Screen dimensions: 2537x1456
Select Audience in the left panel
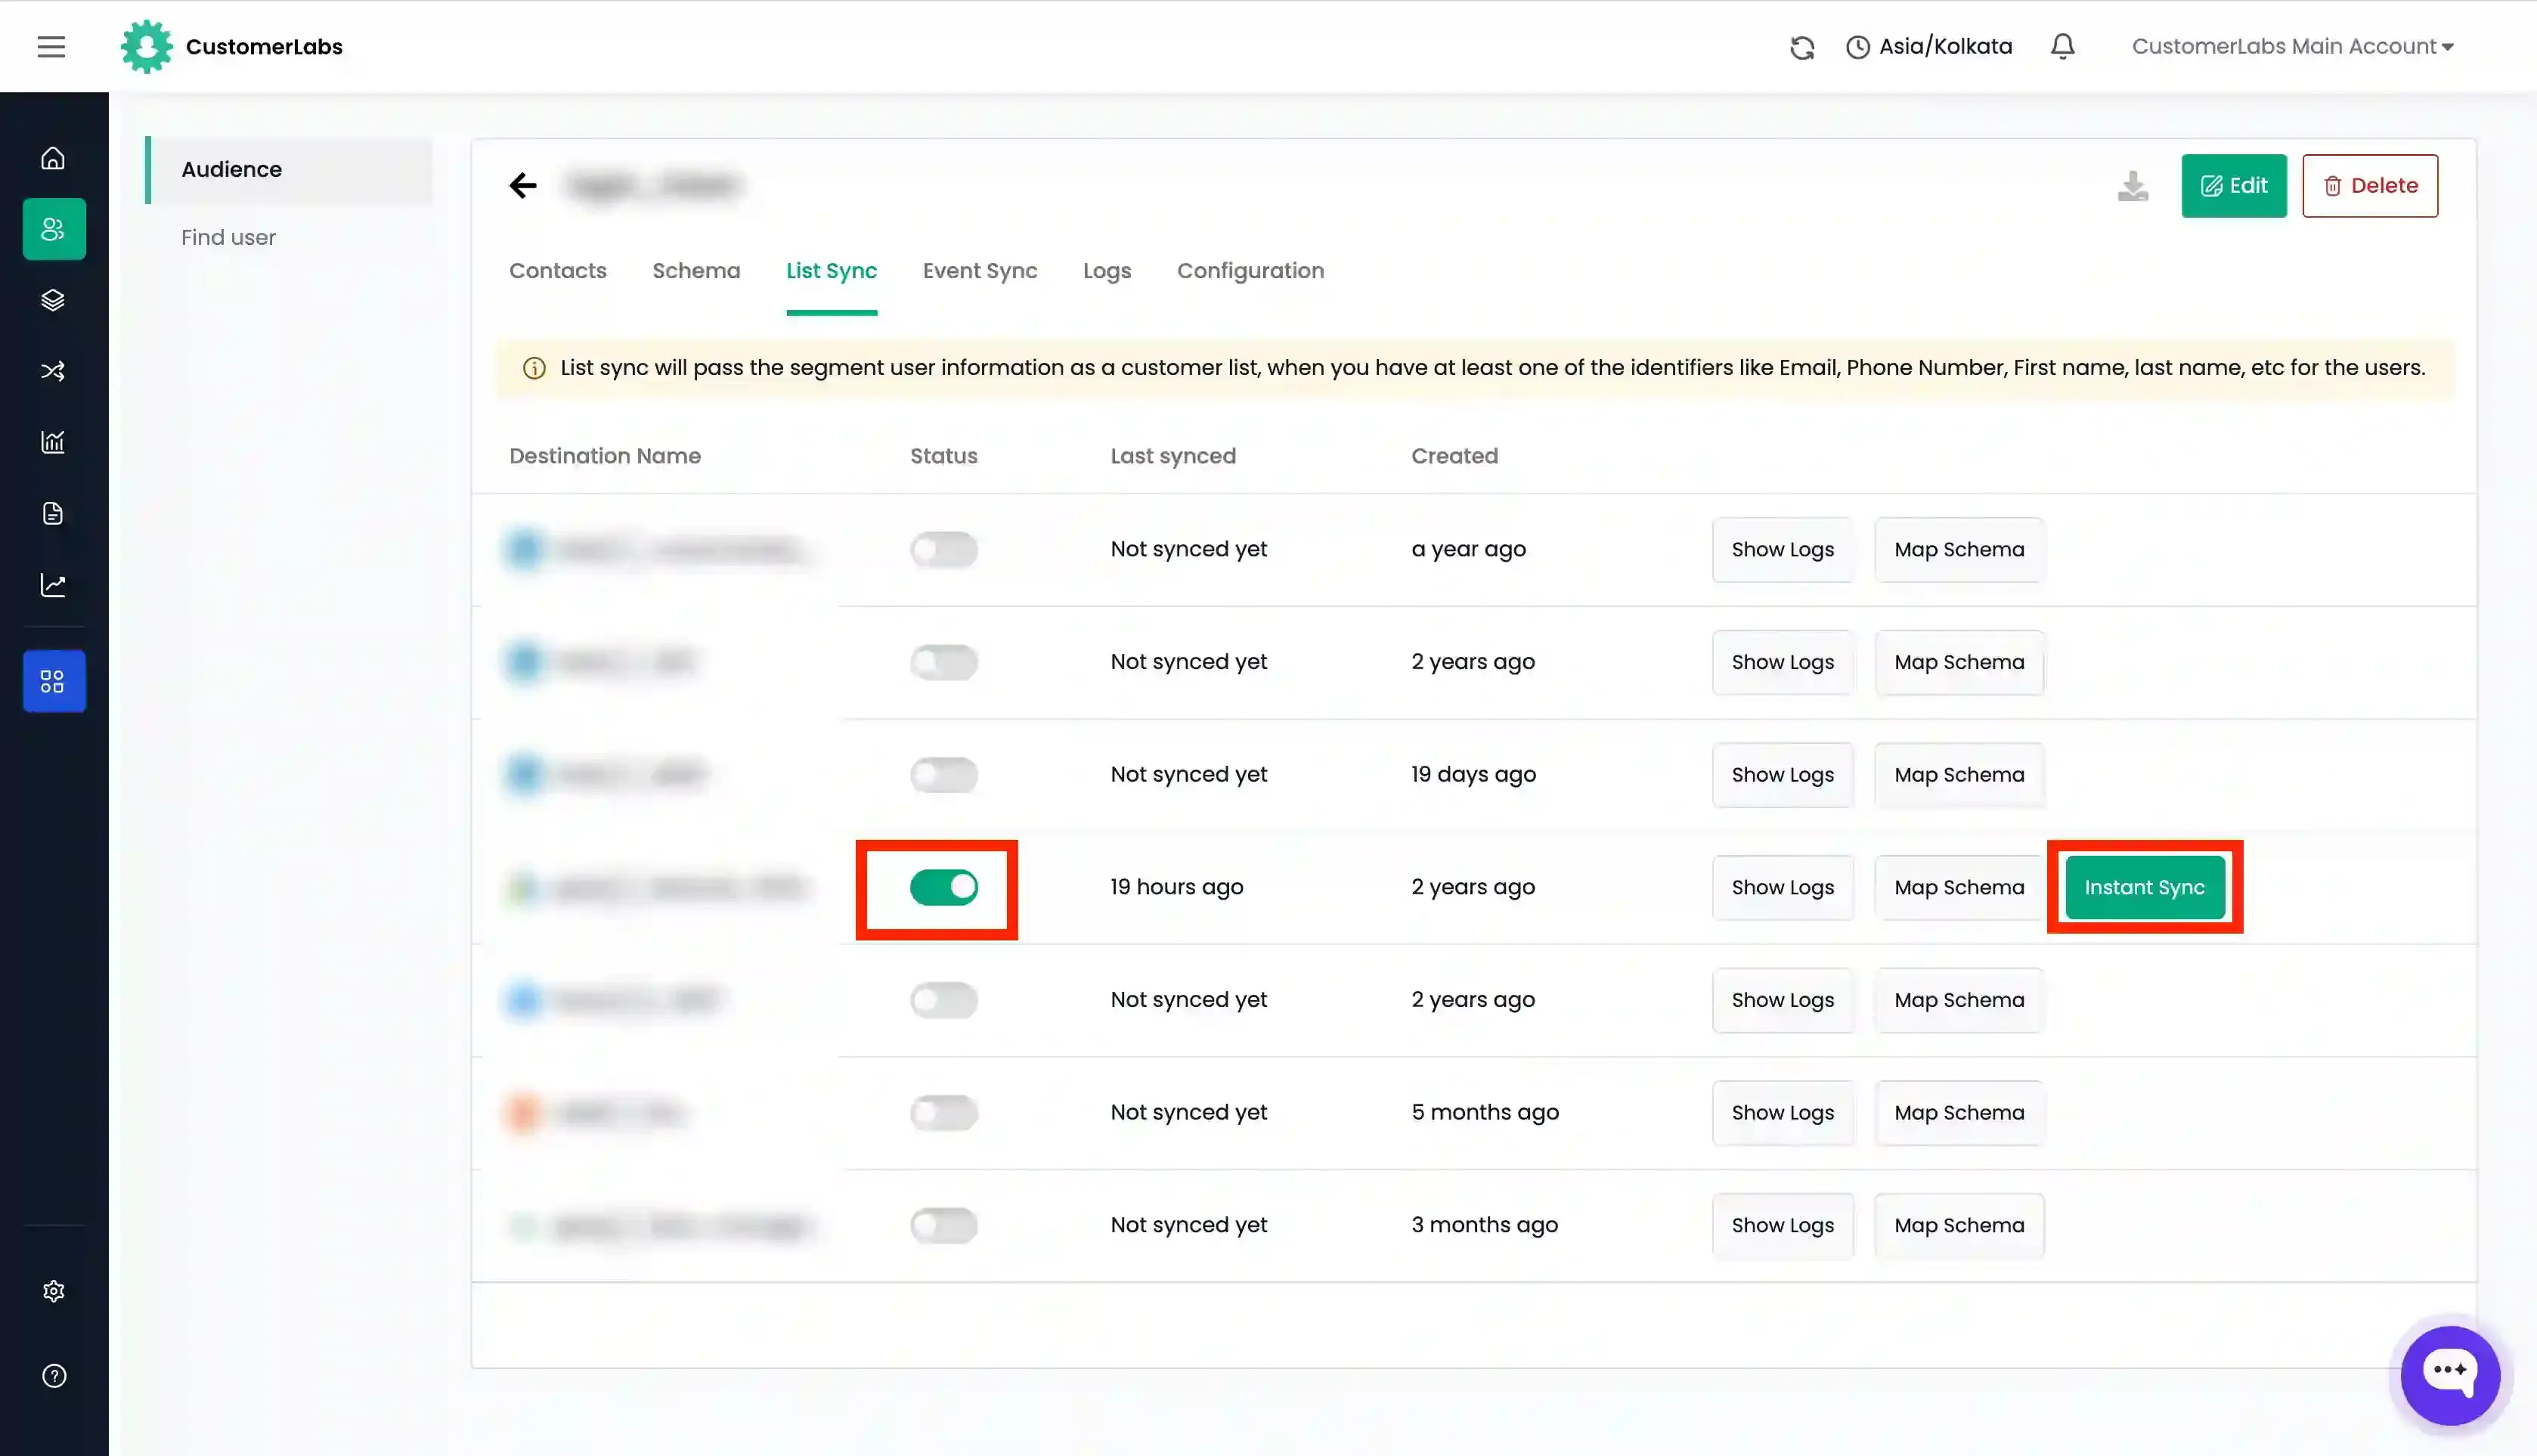pyautogui.click(x=289, y=169)
